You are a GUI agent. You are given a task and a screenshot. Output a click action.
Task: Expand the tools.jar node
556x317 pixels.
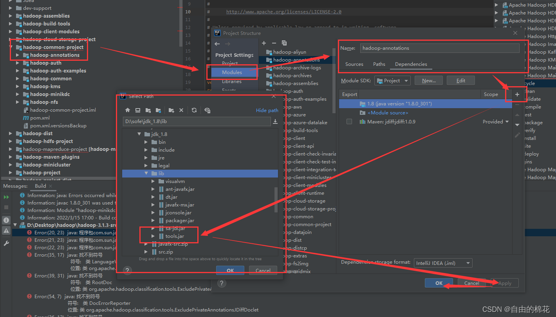[x=153, y=236]
